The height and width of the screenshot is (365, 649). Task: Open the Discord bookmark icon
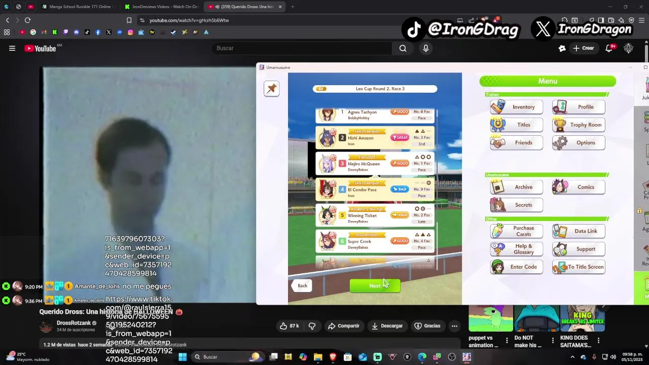click(77, 32)
